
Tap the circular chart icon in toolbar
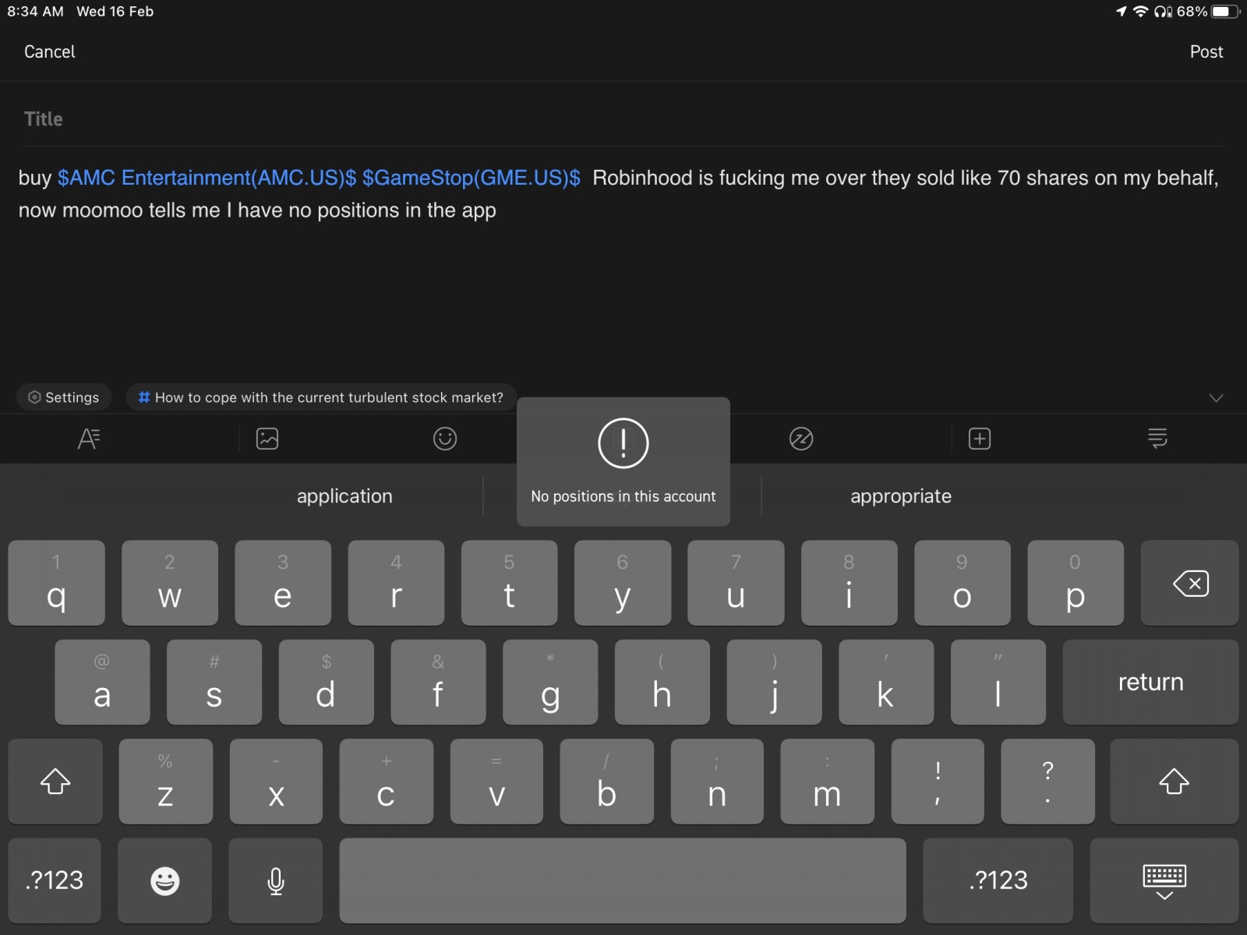point(801,439)
